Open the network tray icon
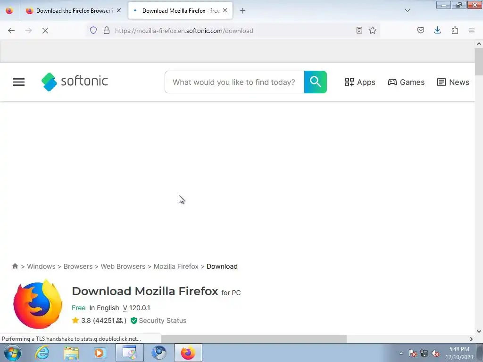 (x=424, y=353)
